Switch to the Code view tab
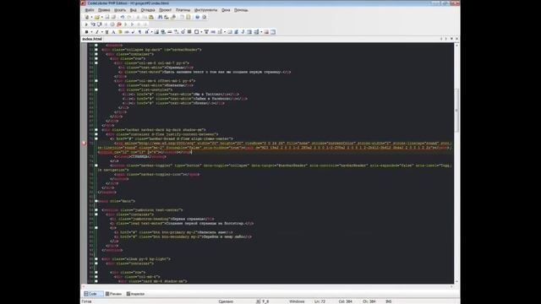This screenshot has width=541, height=304. pos(94,294)
